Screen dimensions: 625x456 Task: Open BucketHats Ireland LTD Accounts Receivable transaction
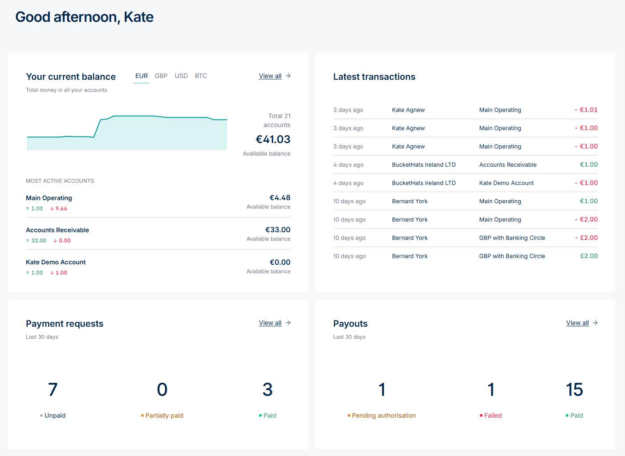click(465, 164)
